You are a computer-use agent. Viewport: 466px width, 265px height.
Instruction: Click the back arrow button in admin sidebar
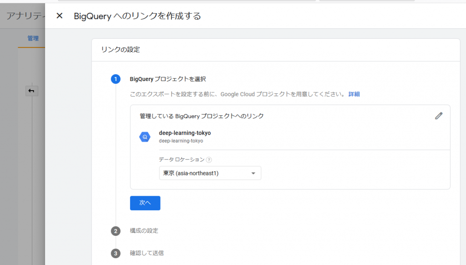31,91
